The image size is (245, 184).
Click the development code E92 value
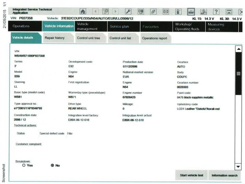pyautogui.click(x=71, y=66)
